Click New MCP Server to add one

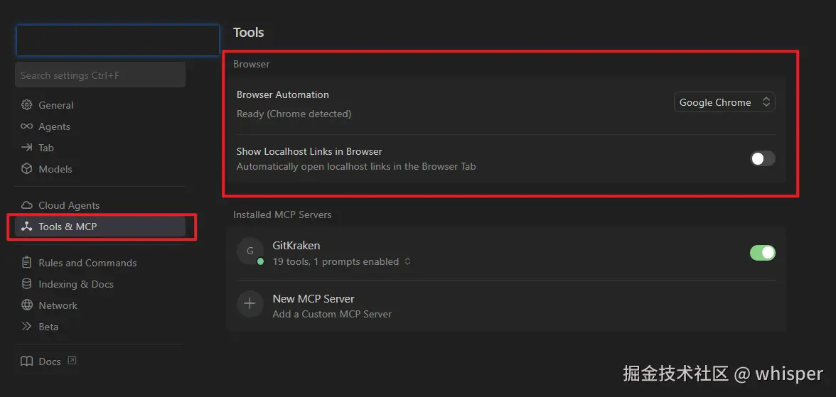pyautogui.click(x=313, y=299)
